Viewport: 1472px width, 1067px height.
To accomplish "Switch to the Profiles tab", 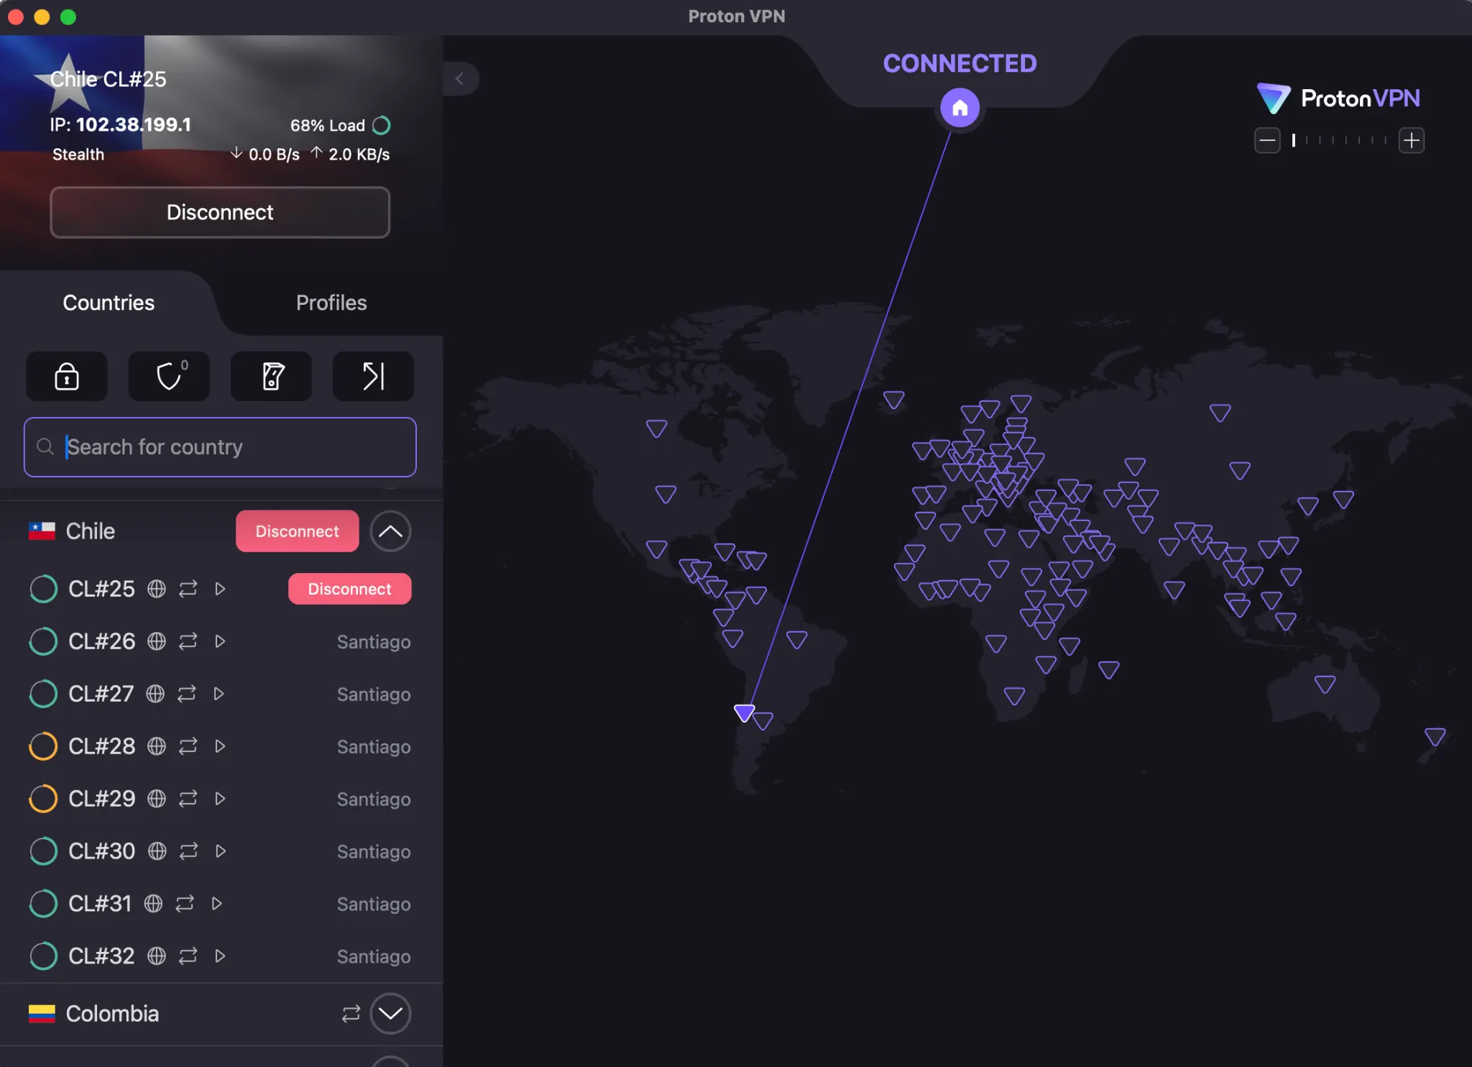I will [331, 302].
